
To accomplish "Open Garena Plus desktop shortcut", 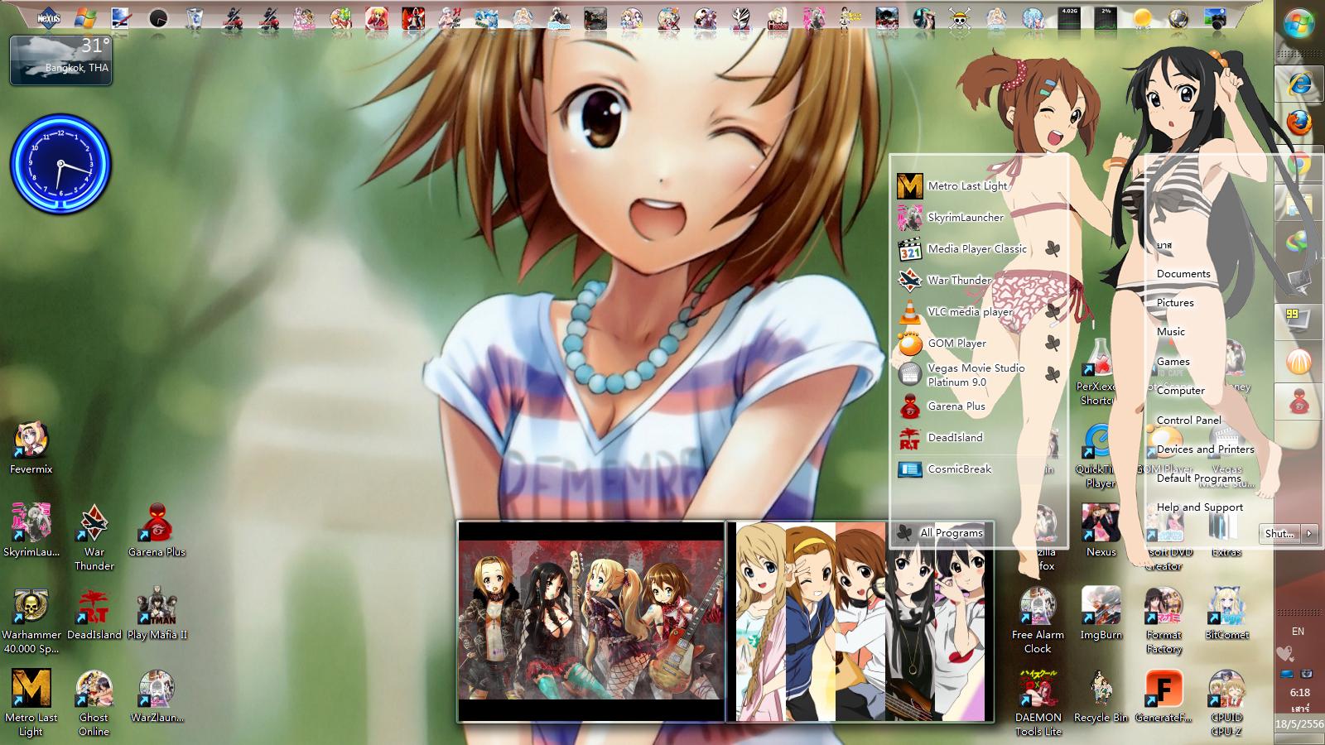I will pyautogui.click(x=157, y=531).
